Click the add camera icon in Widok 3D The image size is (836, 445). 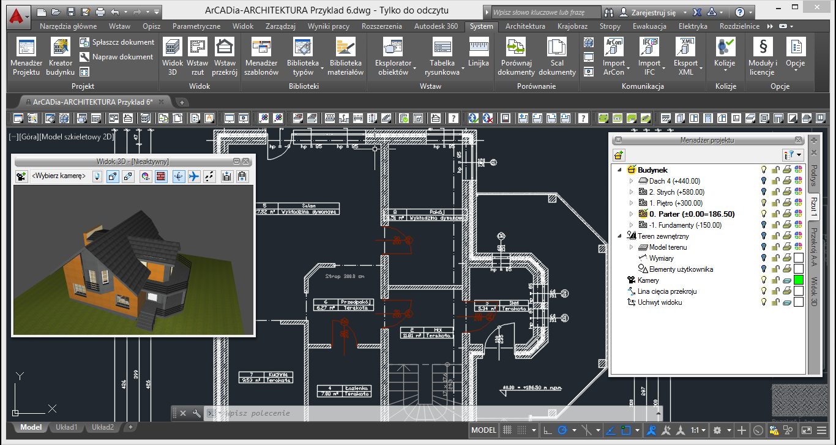(22, 176)
